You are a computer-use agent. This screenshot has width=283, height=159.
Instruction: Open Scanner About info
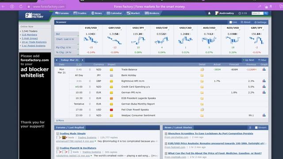coord(246,22)
